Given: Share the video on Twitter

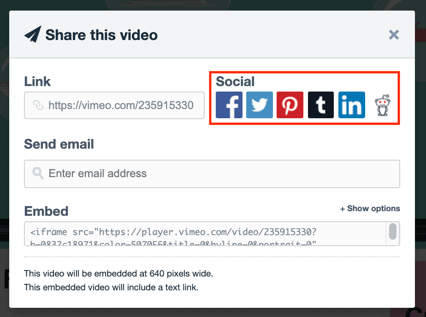Looking at the screenshot, I should 260,105.
